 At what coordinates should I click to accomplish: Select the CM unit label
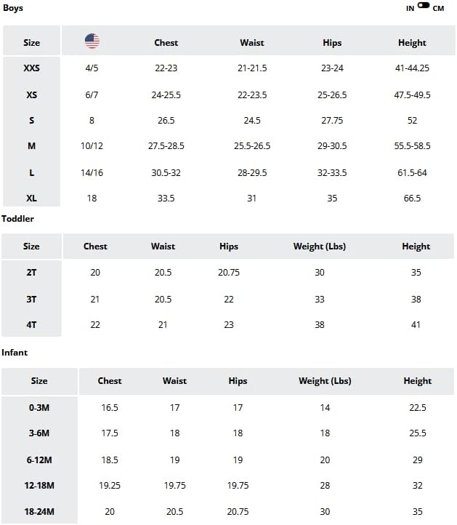pyautogui.click(x=438, y=9)
